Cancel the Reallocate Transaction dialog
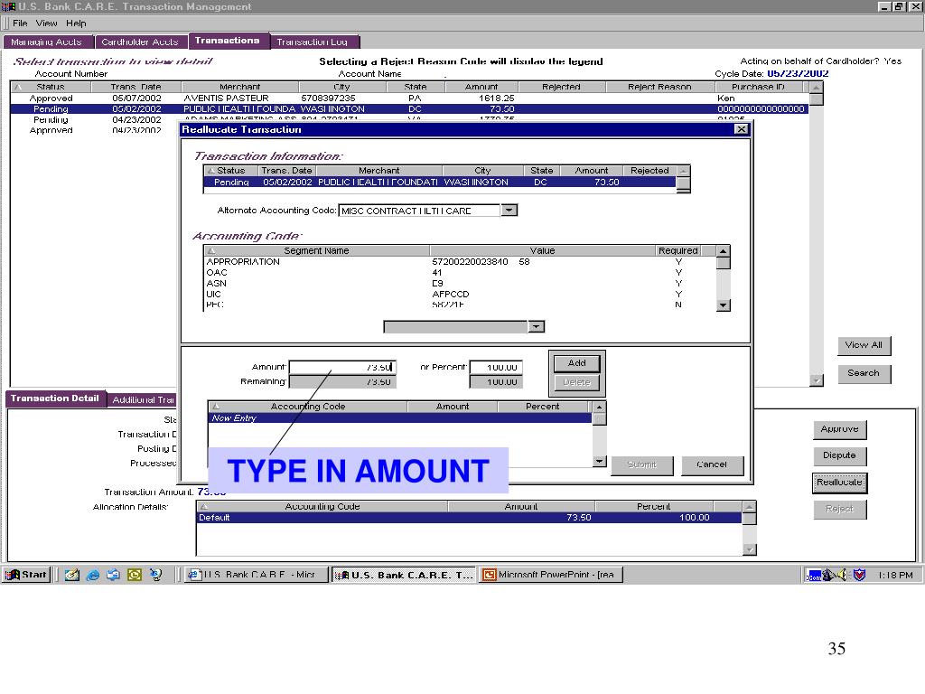This screenshot has height=694, width=925. click(x=712, y=464)
